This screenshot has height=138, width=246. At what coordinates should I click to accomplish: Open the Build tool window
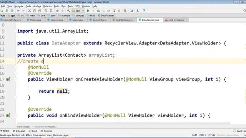[33, 131]
